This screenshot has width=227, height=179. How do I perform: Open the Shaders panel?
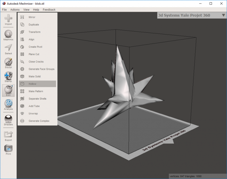coord(8,120)
